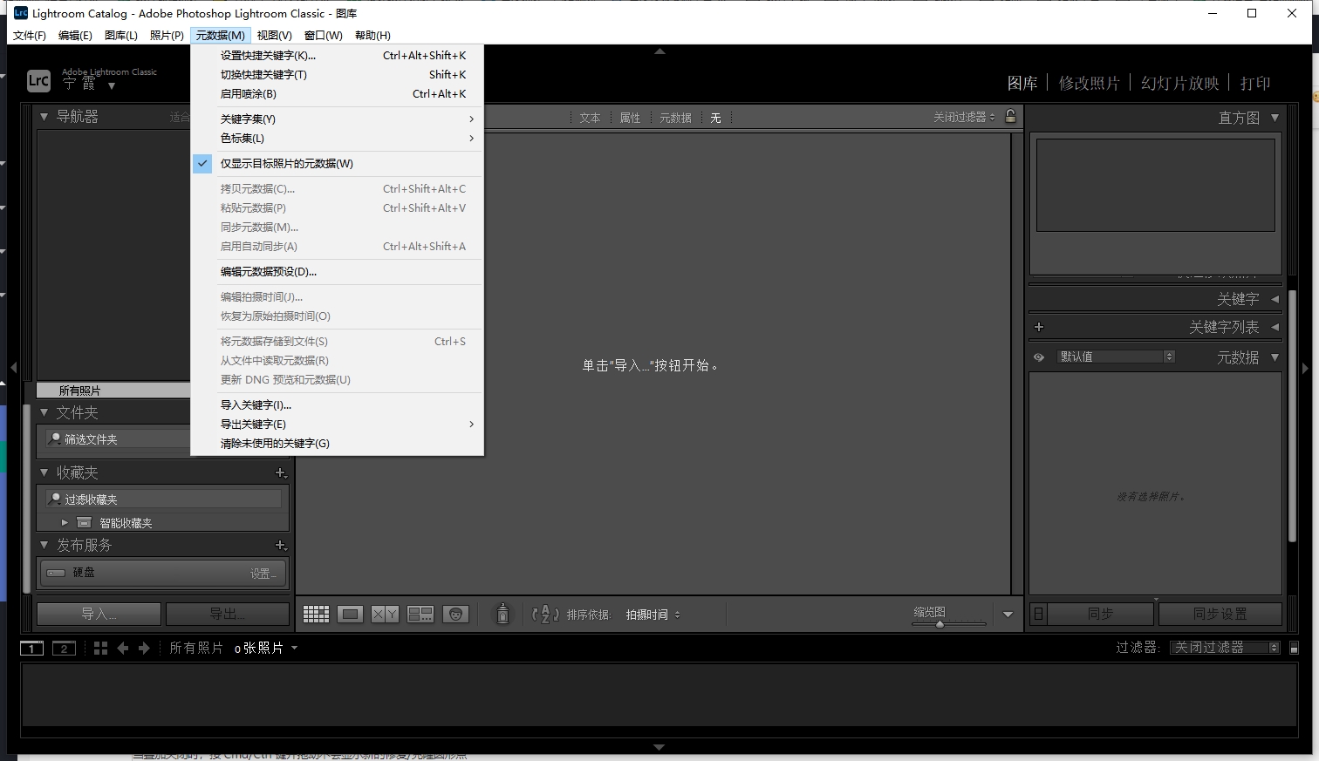Choose 清除未使用的关键字 menu item
1319x761 pixels.
(x=337, y=443)
